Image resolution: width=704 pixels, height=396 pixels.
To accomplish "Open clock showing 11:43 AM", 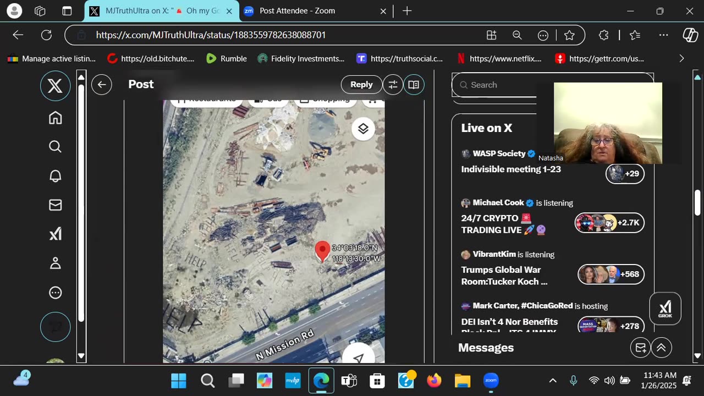I will point(659,381).
